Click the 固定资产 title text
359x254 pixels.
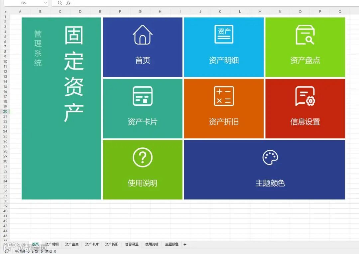73,74
